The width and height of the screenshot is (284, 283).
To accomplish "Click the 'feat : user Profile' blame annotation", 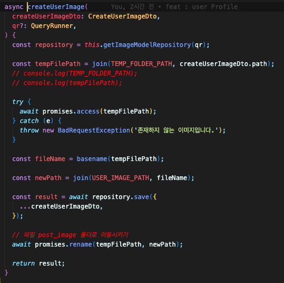I will point(202,7).
